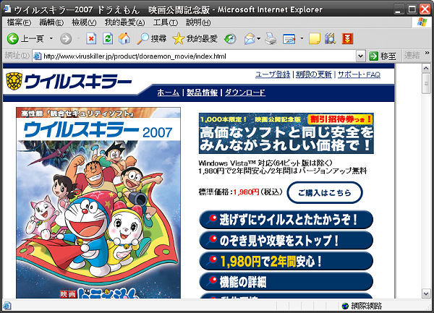Screen dimensions: 434x313
Task: Click the vertical scrollbar thumb
Action: pos(426,84)
